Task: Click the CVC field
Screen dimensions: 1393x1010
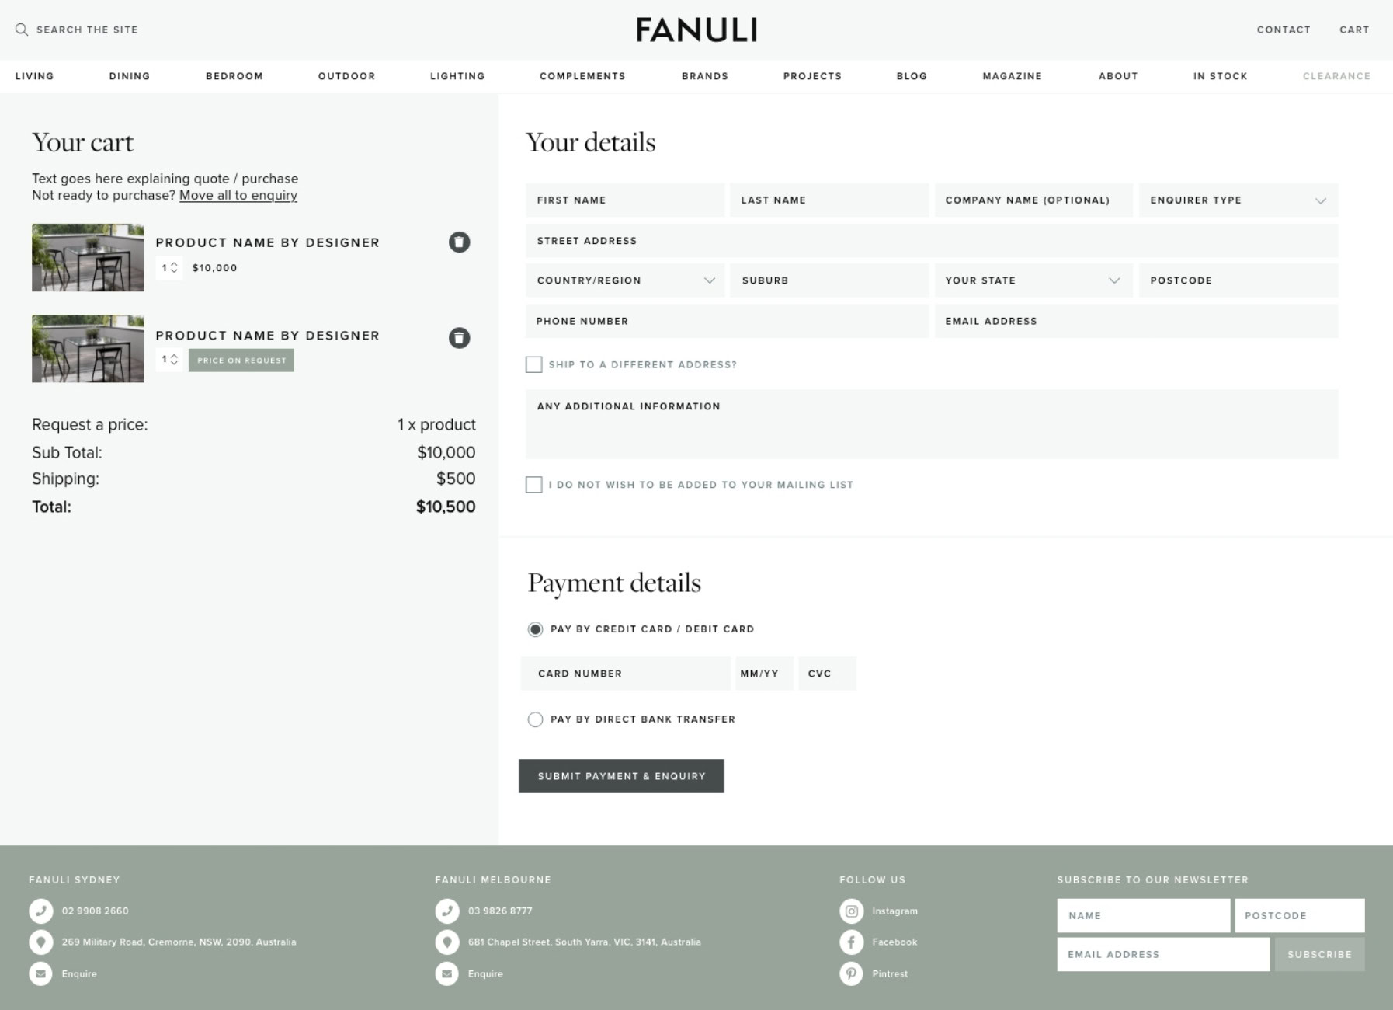Action: tap(827, 674)
